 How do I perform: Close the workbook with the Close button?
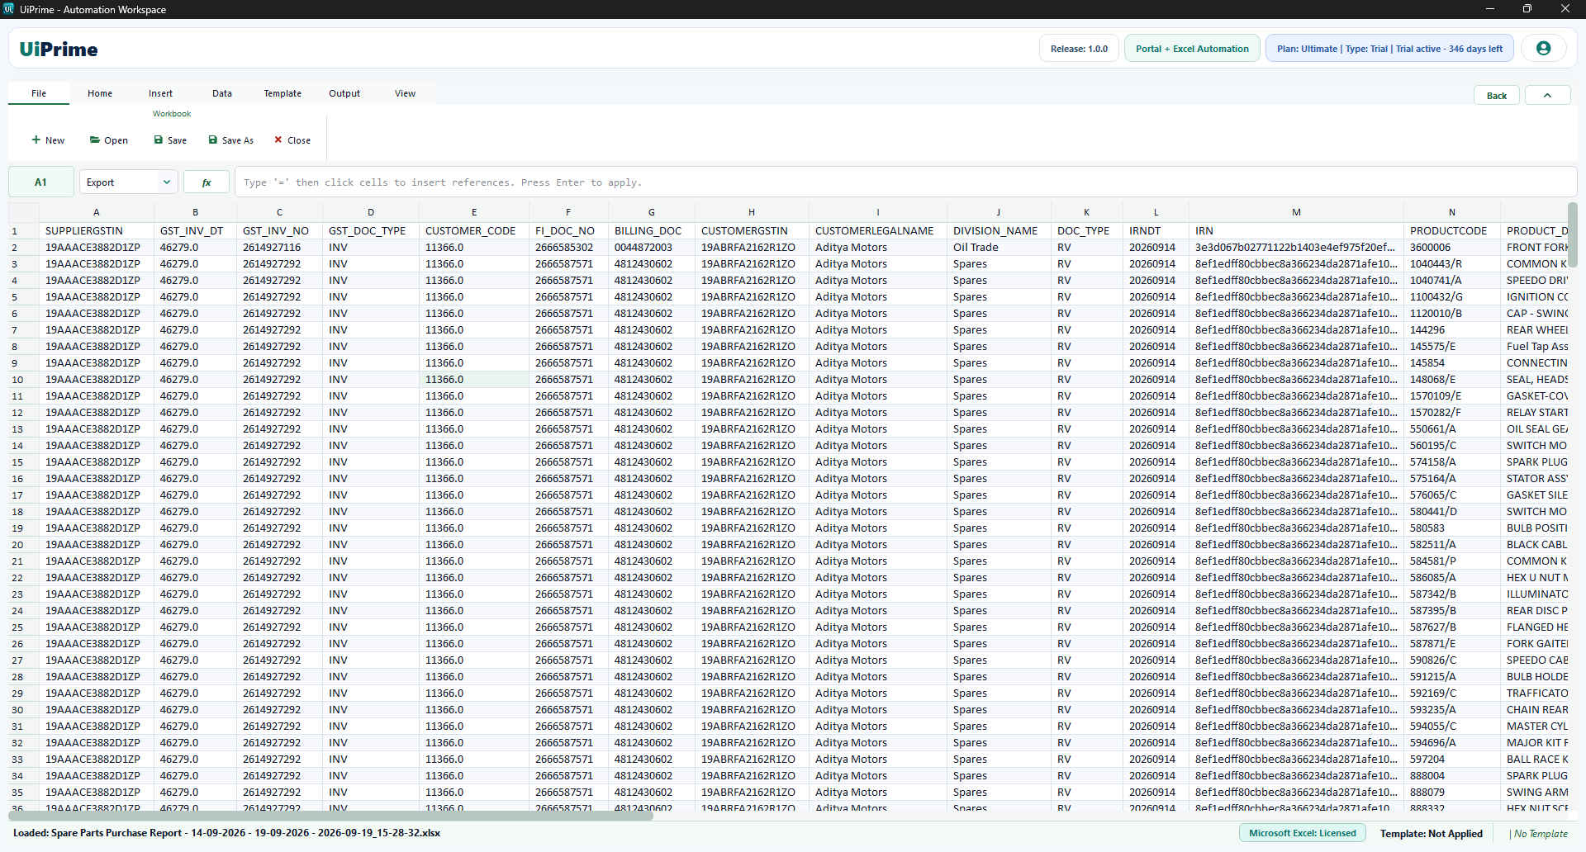click(292, 140)
